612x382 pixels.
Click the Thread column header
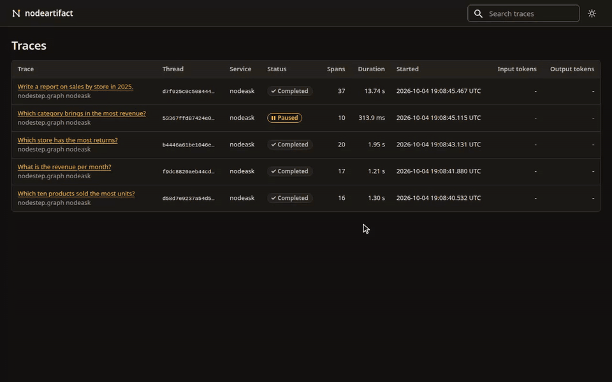173,69
